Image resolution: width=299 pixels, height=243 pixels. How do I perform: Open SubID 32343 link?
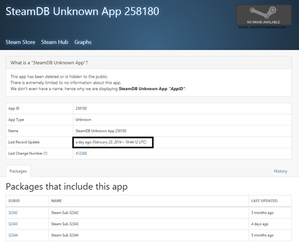point(13,224)
